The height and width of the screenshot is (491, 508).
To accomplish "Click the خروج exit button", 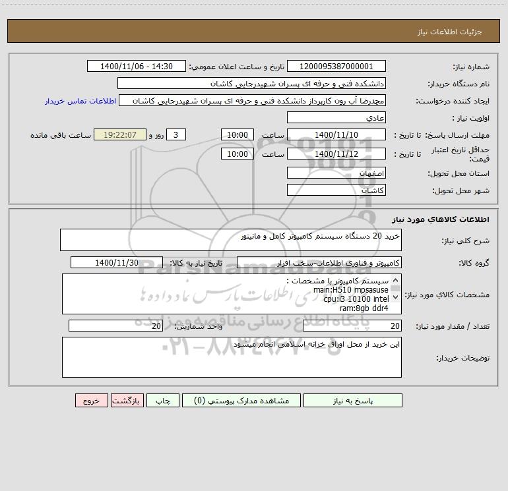I will coord(91,401).
